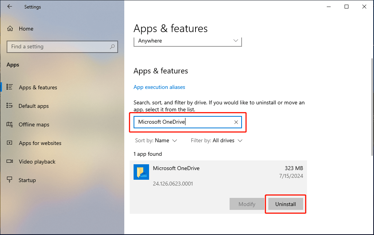Click the Startup monitor icon
374x235 pixels.
click(10, 180)
